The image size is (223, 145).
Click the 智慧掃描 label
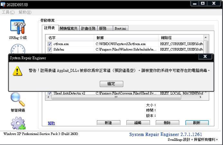click(18, 110)
